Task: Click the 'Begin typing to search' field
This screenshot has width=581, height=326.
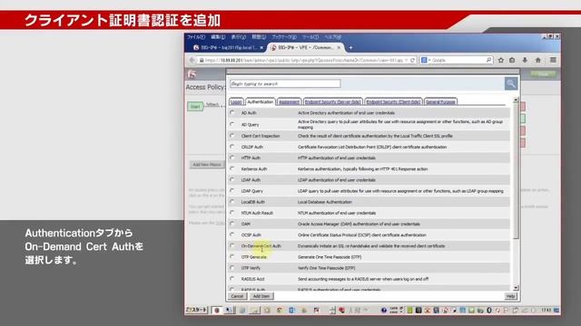Action: point(285,84)
